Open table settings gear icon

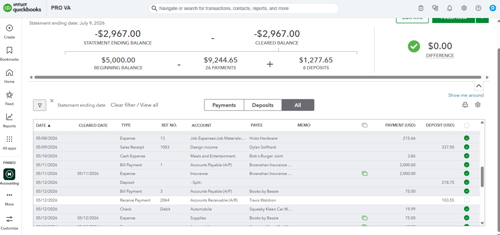478,105
